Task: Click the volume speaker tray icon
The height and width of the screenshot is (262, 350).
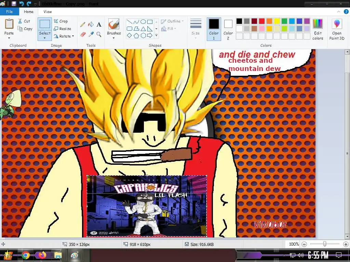Action: (x=301, y=255)
